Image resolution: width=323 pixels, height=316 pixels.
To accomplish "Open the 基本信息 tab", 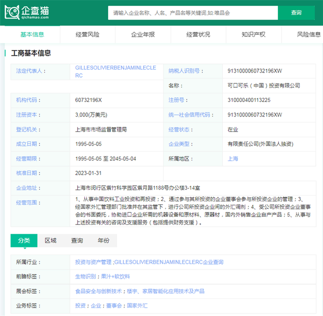I will point(32,35).
